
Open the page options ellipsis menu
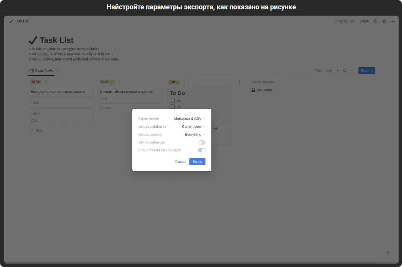tap(392, 21)
